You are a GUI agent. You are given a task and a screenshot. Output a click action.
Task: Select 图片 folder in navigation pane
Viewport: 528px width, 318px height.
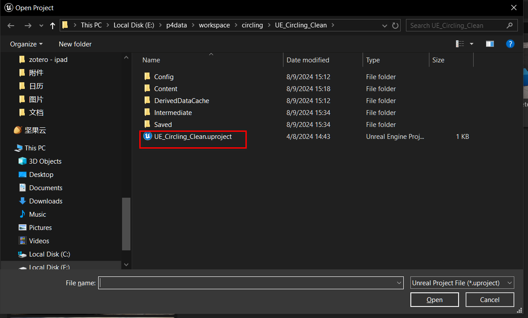(36, 100)
